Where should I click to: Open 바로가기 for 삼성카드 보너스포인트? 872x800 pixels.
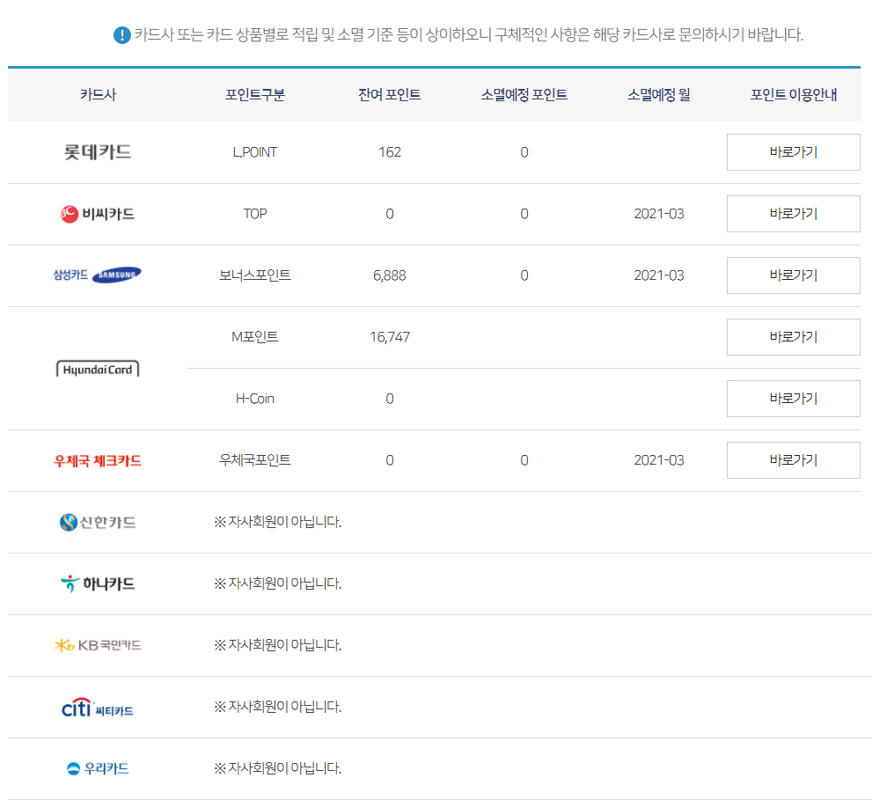[793, 275]
